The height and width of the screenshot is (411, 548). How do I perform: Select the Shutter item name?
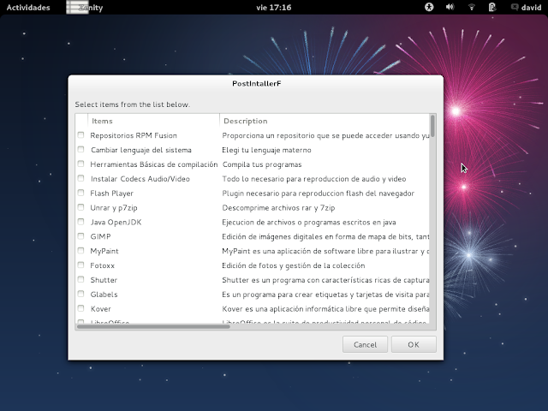104,280
